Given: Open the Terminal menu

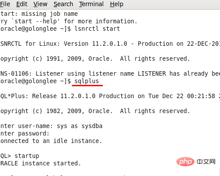Looking at the screenshot, I should tap(92, 4).
